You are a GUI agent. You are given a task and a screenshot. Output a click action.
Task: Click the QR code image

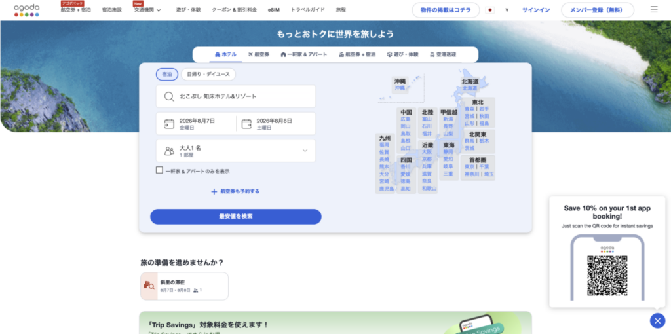point(607,276)
